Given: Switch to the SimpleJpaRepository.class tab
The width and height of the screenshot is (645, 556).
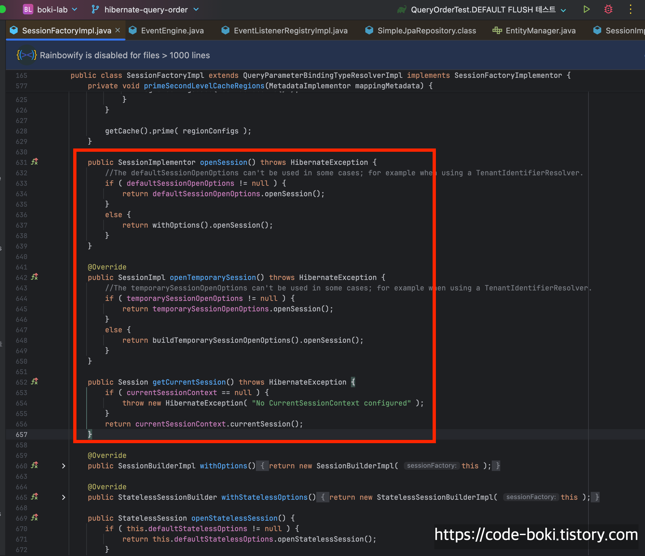Looking at the screenshot, I should [x=426, y=31].
